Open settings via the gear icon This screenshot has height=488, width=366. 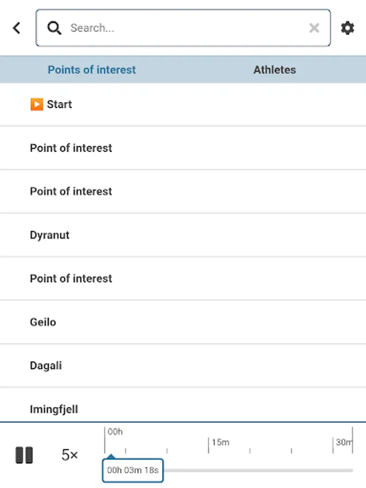click(x=347, y=28)
